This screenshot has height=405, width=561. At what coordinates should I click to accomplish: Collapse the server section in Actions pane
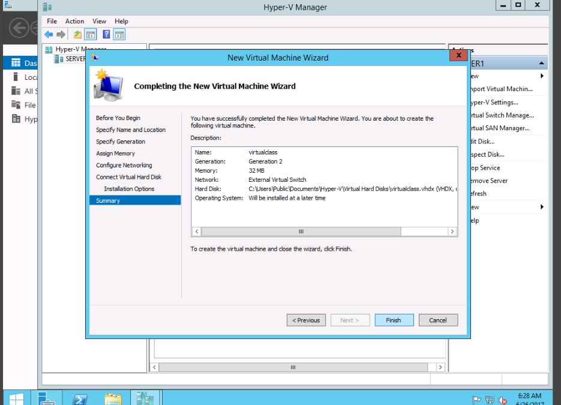point(541,64)
